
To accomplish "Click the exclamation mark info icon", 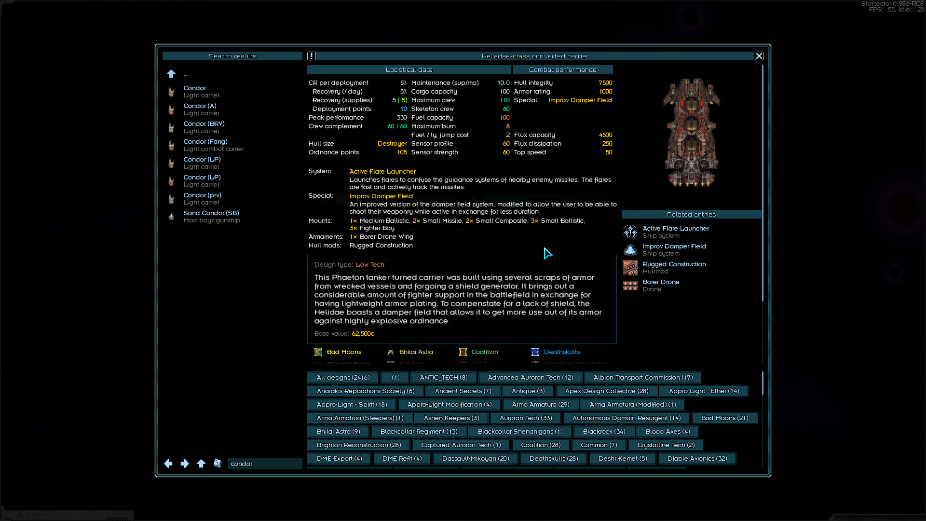I will point(312,56).
